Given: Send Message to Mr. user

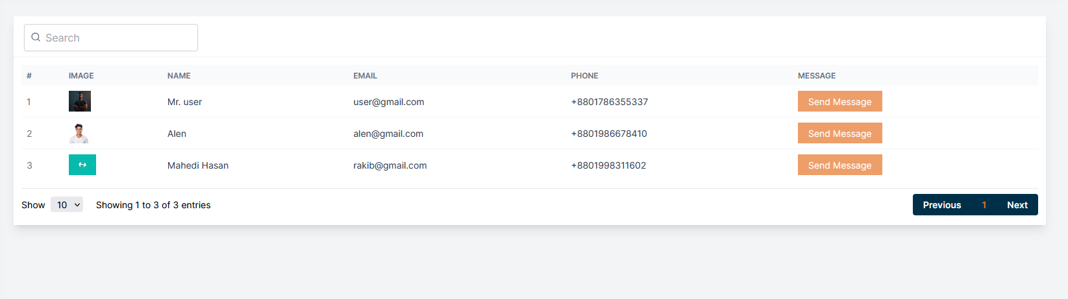Looking at the screenshot, I should [x=839, y=102].
